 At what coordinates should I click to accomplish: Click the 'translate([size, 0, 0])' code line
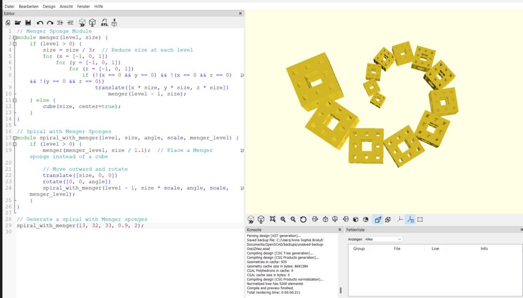tap(80, 175)
